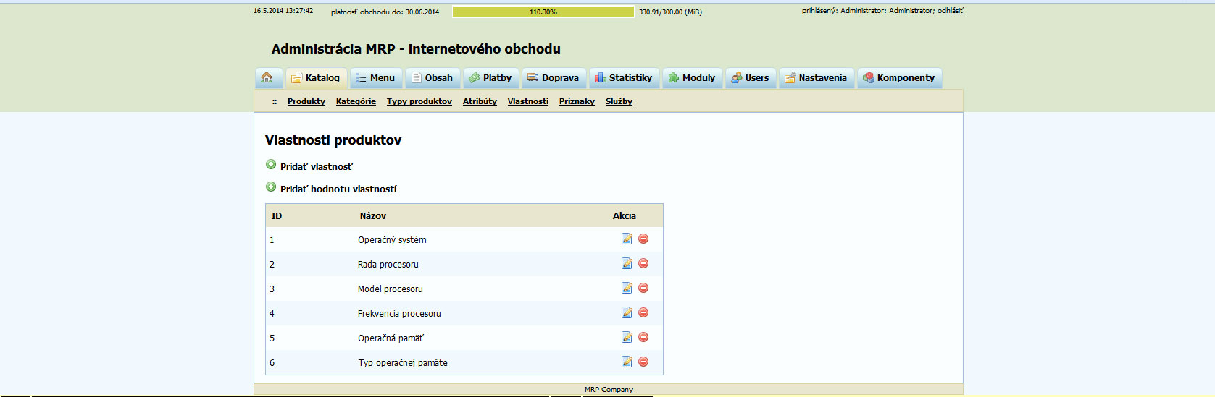Click the home icon tab
This screenshot has height=397, width=1215.
tap(267, 78)
